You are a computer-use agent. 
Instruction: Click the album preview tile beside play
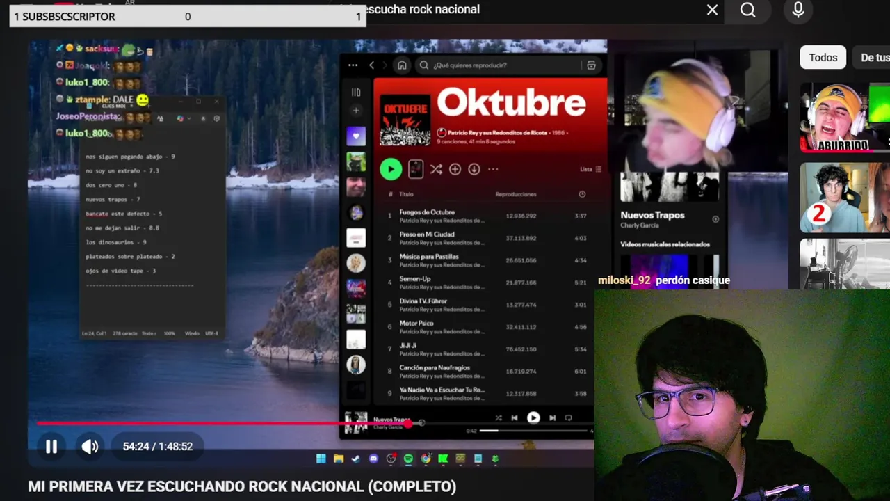(415, 169)
